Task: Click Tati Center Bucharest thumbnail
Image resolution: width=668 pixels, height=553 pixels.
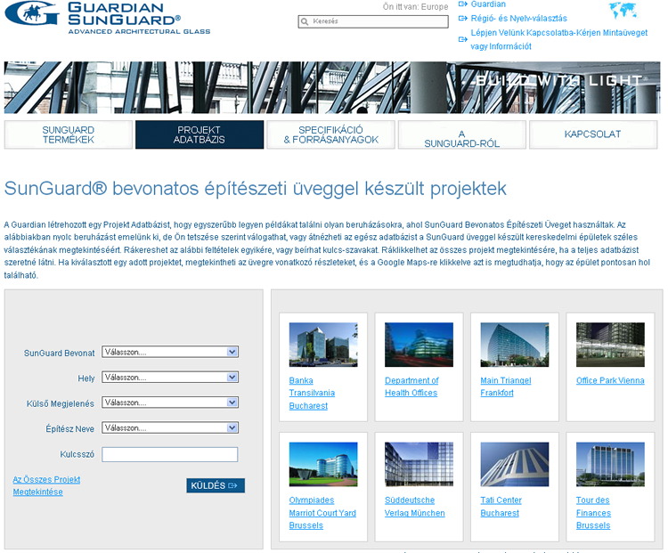Action: tap(515, 464)
